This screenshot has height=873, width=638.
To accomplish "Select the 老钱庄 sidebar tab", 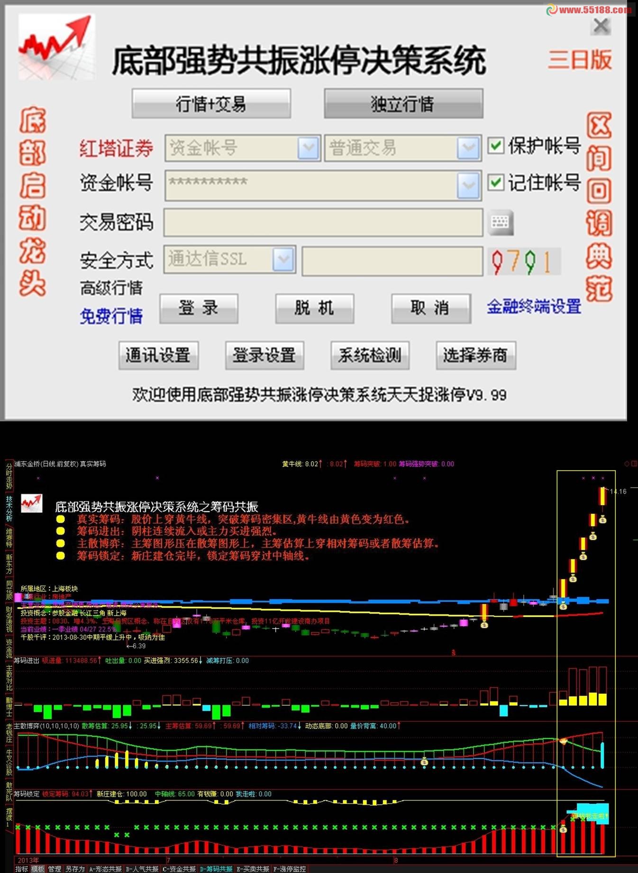I will pos(9,733).
